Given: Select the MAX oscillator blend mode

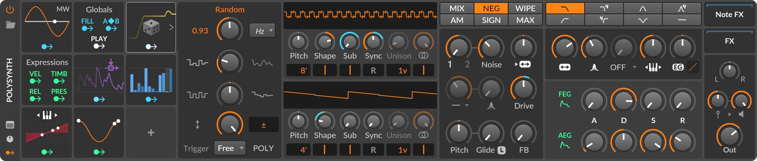Looking at the screenshot, I should [525, 20].
